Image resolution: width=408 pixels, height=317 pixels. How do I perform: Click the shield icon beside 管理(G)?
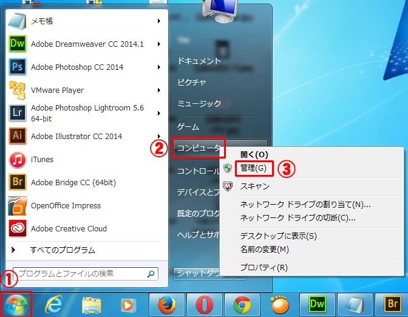point(228,168)
